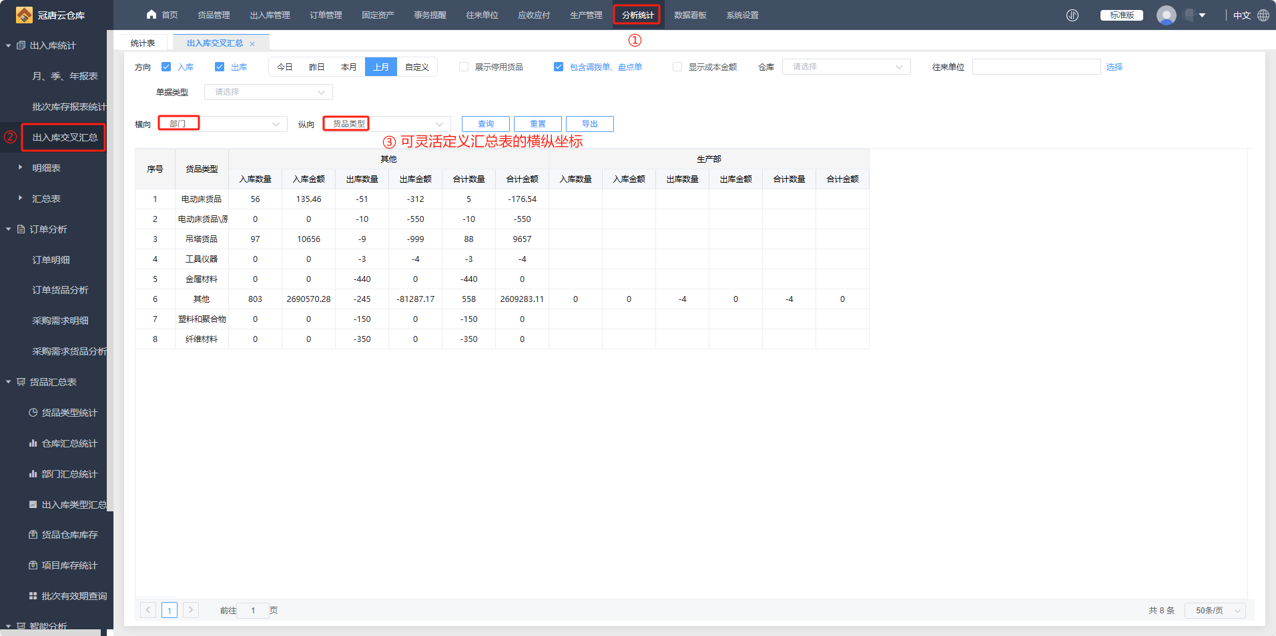1276x636 pixels.
Task: Go to previous page arrow
Action: pos(148,609)
